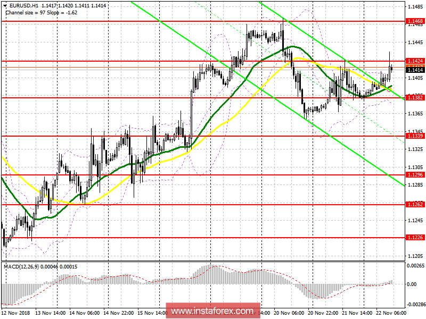Viewport: 426px width, 319px height.
Task: Select the red 1.1262 price level tag
Action: coord(415,204)
